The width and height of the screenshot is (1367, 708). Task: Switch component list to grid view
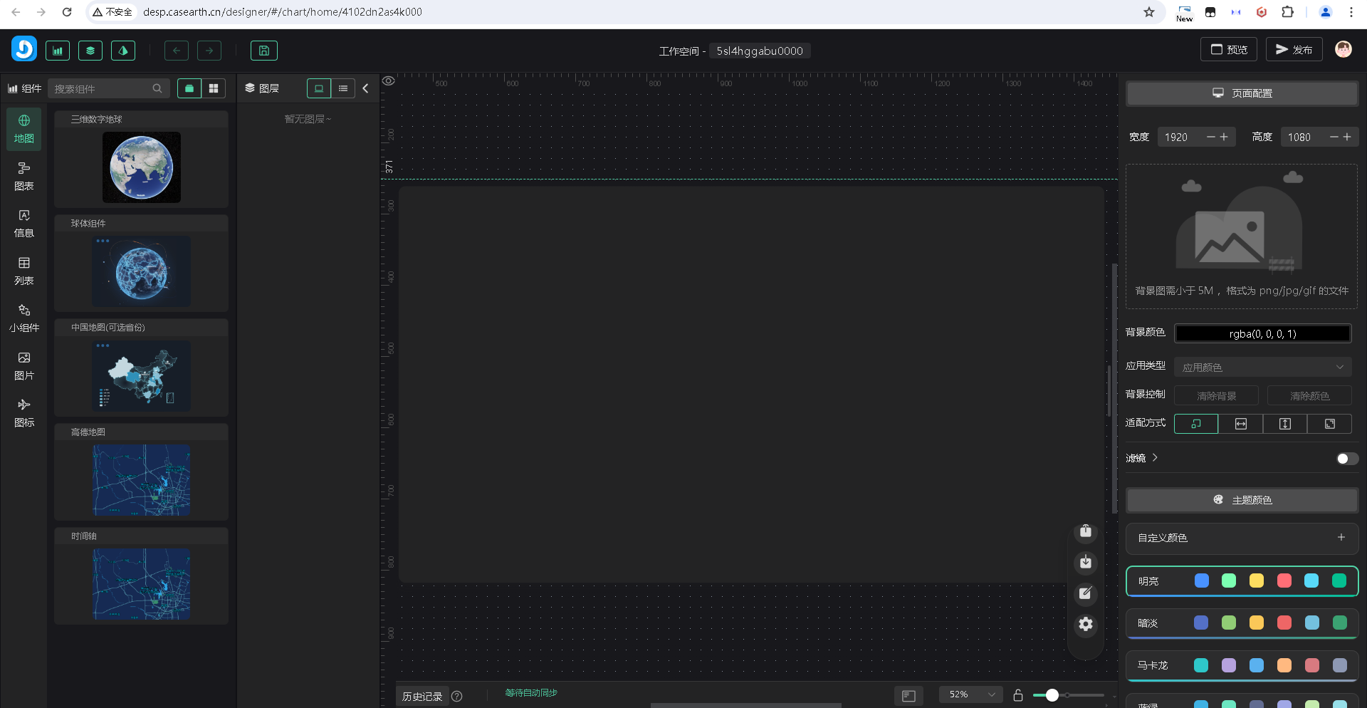tap(214, 88)
